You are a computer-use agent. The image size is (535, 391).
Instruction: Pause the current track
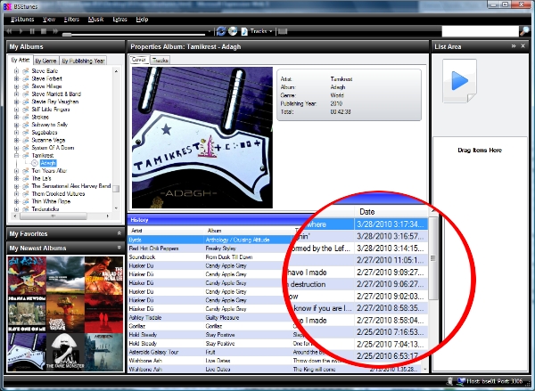[x=32, y=31]
